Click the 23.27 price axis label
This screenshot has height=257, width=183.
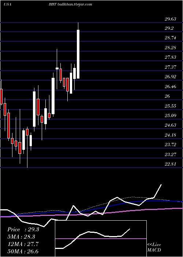170,155
